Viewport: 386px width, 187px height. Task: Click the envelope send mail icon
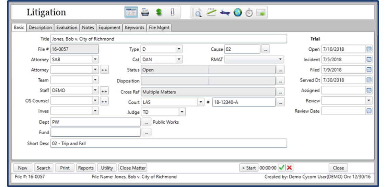pyautogui.click(x=261, y=13)
